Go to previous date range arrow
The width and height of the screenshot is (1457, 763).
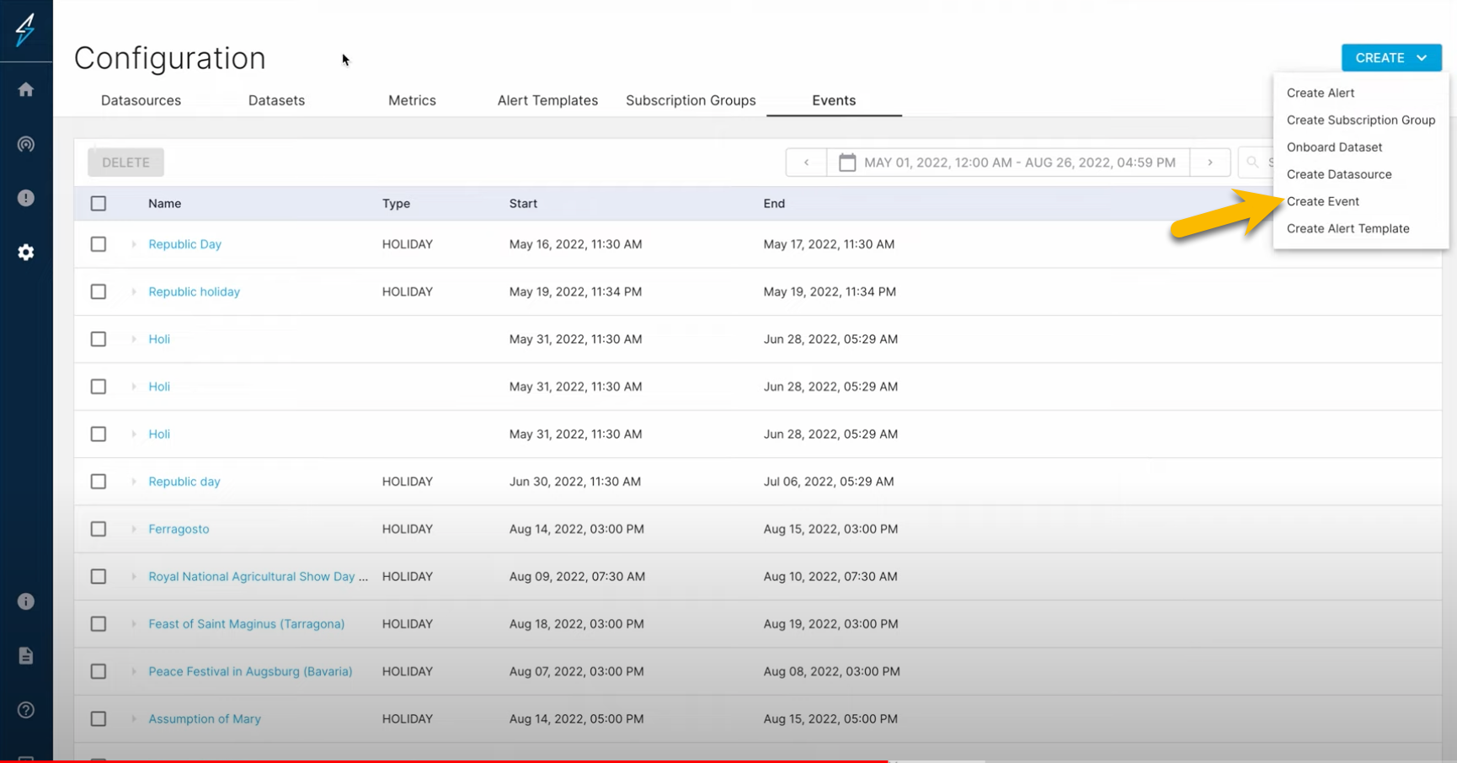pyautogui.click(x=806, y=163)
